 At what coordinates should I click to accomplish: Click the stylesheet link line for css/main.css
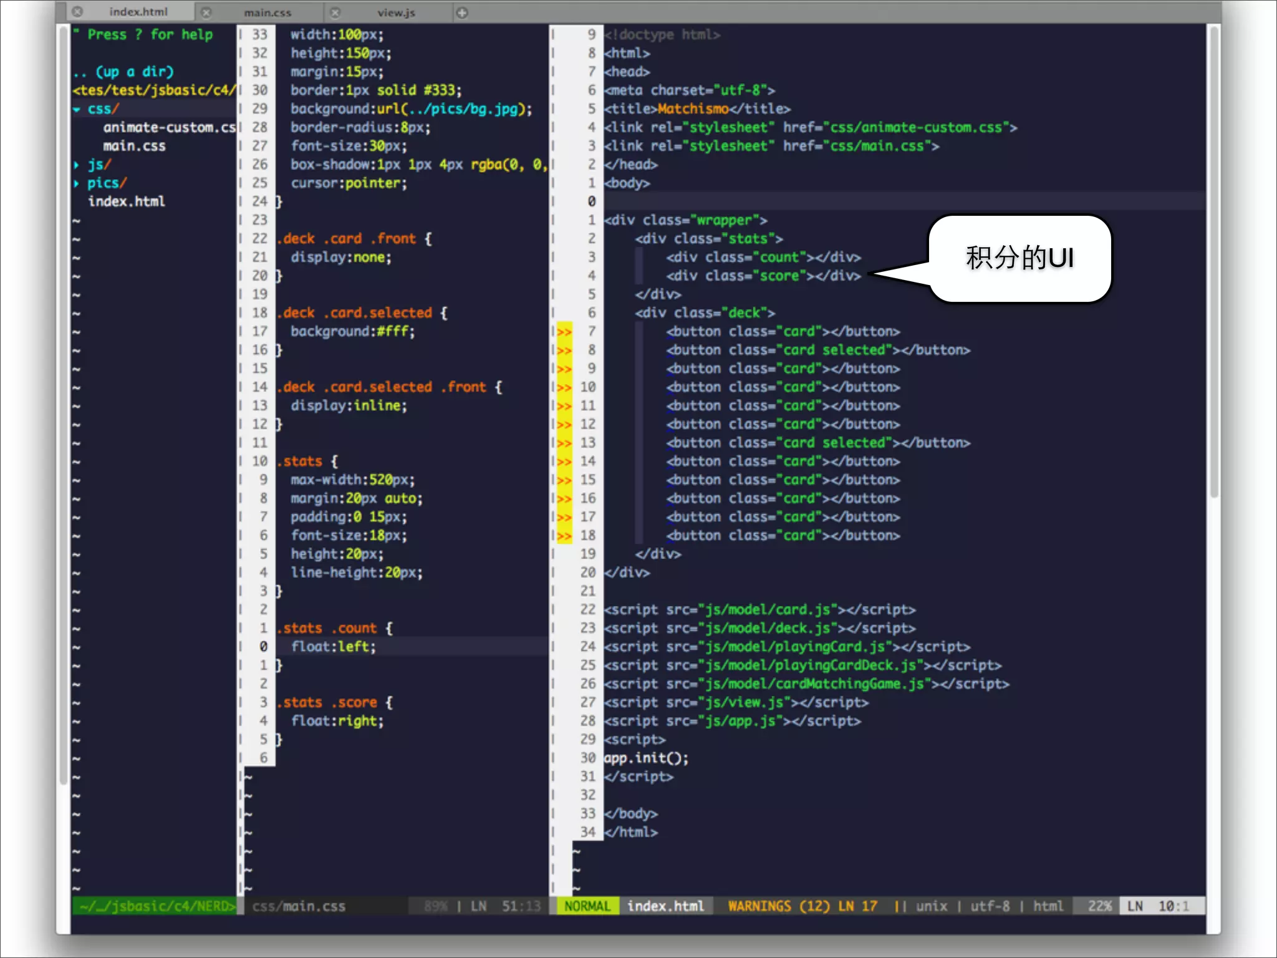(771, 146)
